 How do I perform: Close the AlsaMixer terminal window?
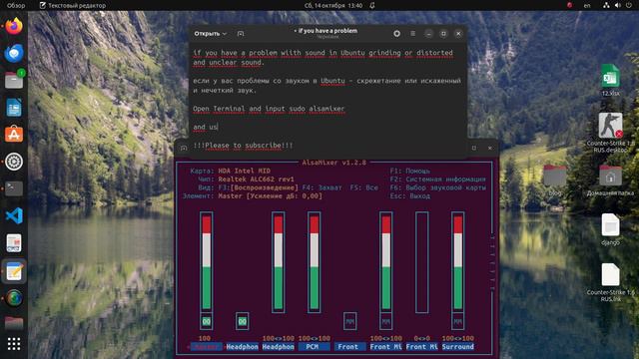(490, 149)
